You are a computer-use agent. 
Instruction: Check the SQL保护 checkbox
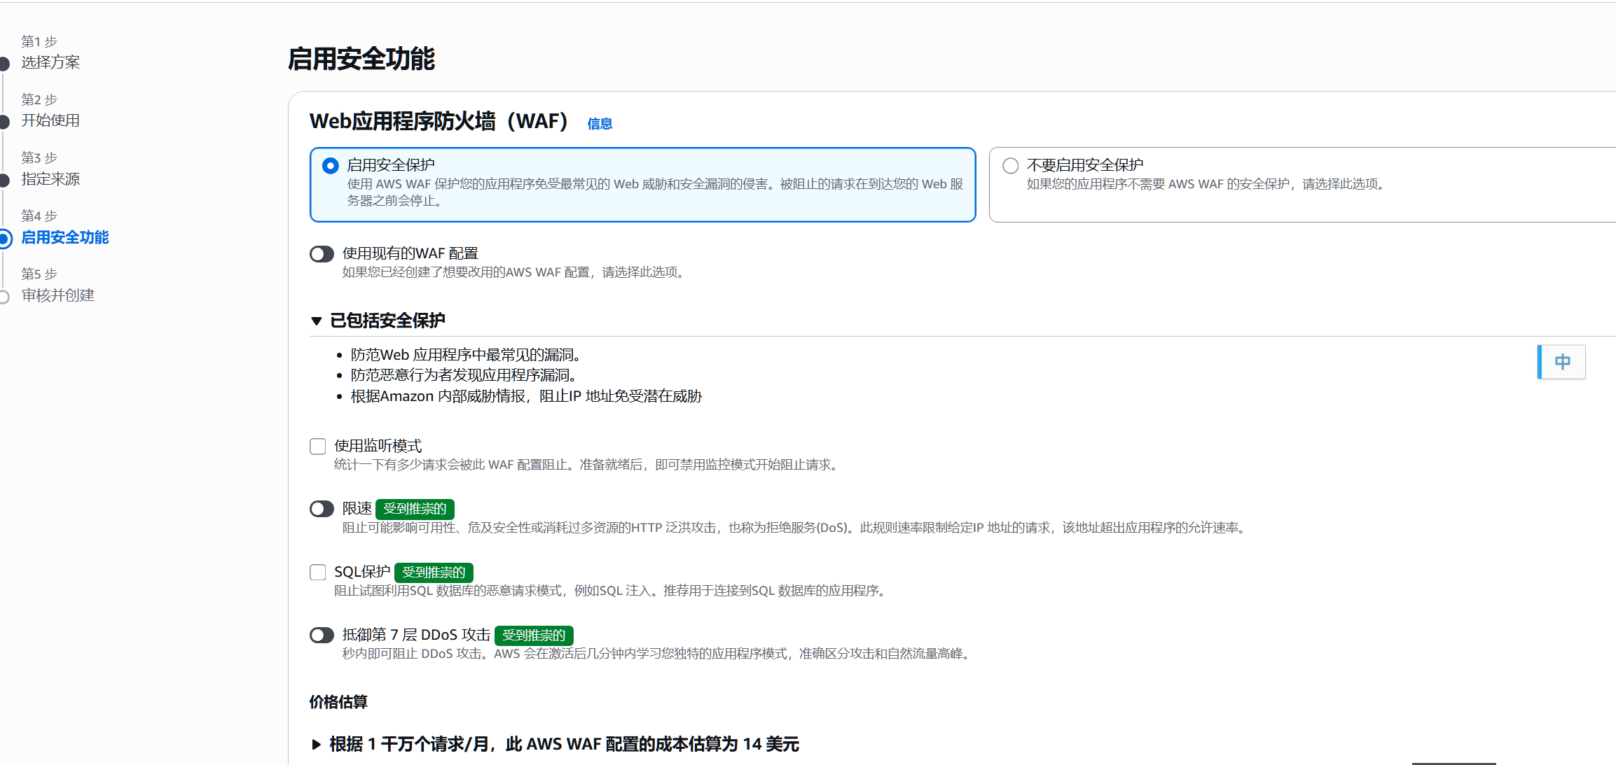click(x=318, y=573)
